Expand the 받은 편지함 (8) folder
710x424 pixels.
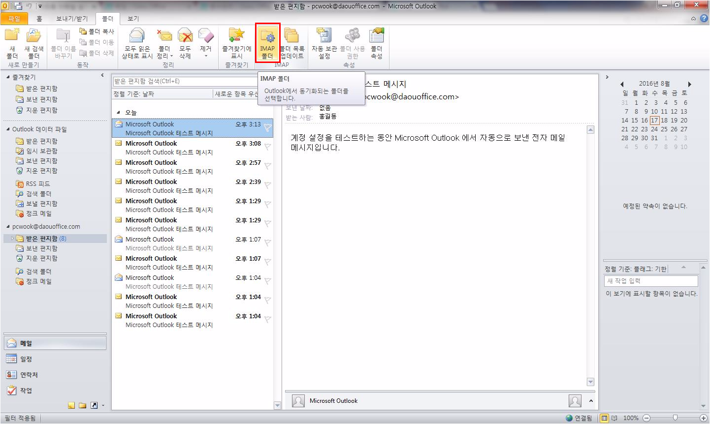click(x=12, y=239)
